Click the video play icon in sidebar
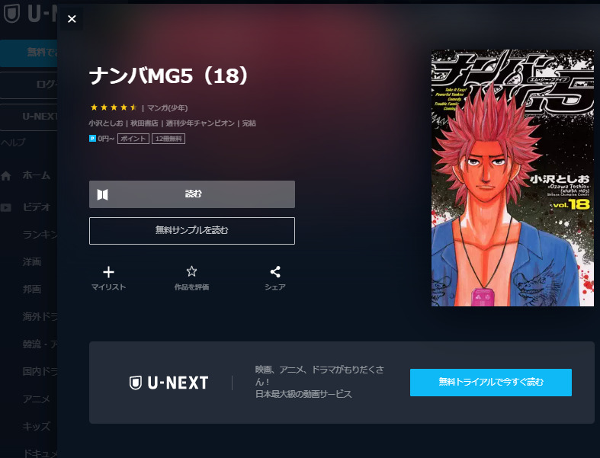This screenshot has width=600, height=458. pos(6,207)
